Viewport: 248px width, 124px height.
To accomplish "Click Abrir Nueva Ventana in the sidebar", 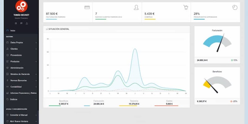I will pos(19,121).
